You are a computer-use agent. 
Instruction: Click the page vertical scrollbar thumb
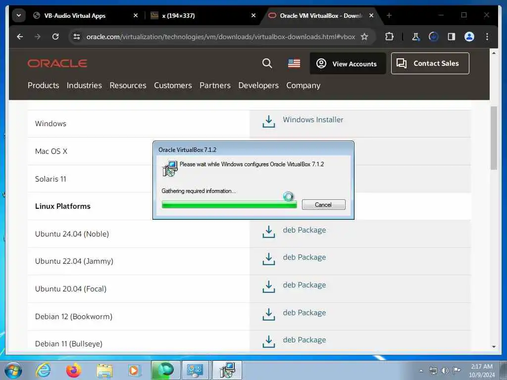(494, 138)
